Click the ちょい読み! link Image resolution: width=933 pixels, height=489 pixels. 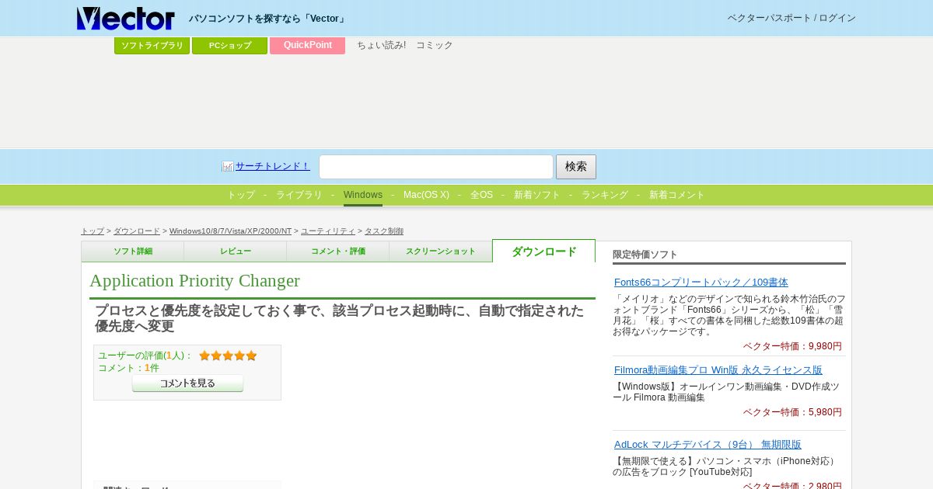tap(381, 45)
